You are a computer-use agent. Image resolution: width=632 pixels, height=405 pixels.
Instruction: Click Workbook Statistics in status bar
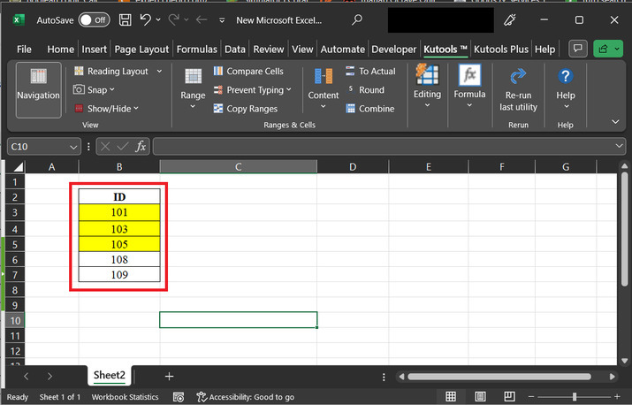coord(125,397)
